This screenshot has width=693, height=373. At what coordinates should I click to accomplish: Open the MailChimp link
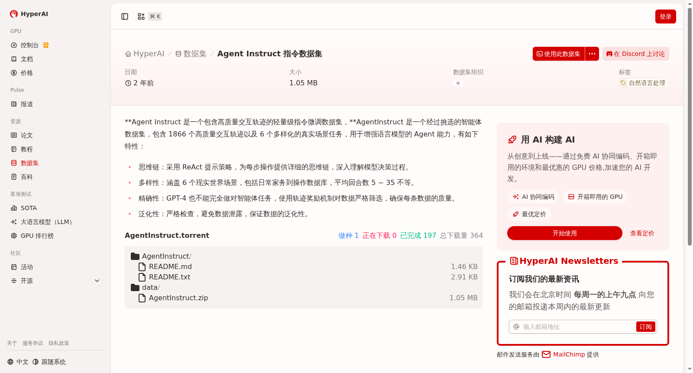pyautogui.click(x=563, y=354)
